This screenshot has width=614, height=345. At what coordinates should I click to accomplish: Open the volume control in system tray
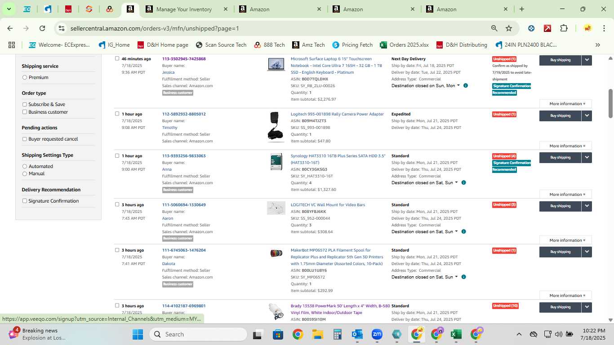click(558, 334)
